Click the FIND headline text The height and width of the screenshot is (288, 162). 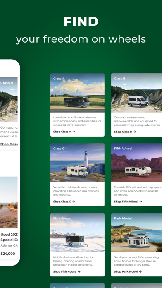pyautogui.click(x=81, y=22)
